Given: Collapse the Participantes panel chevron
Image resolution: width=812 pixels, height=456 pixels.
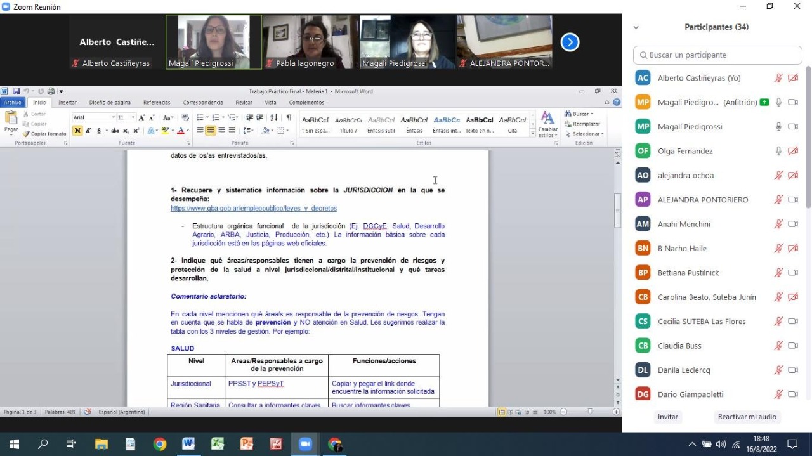Looking at the screenshot, I should pyautogui.click(x=636, y=27).
